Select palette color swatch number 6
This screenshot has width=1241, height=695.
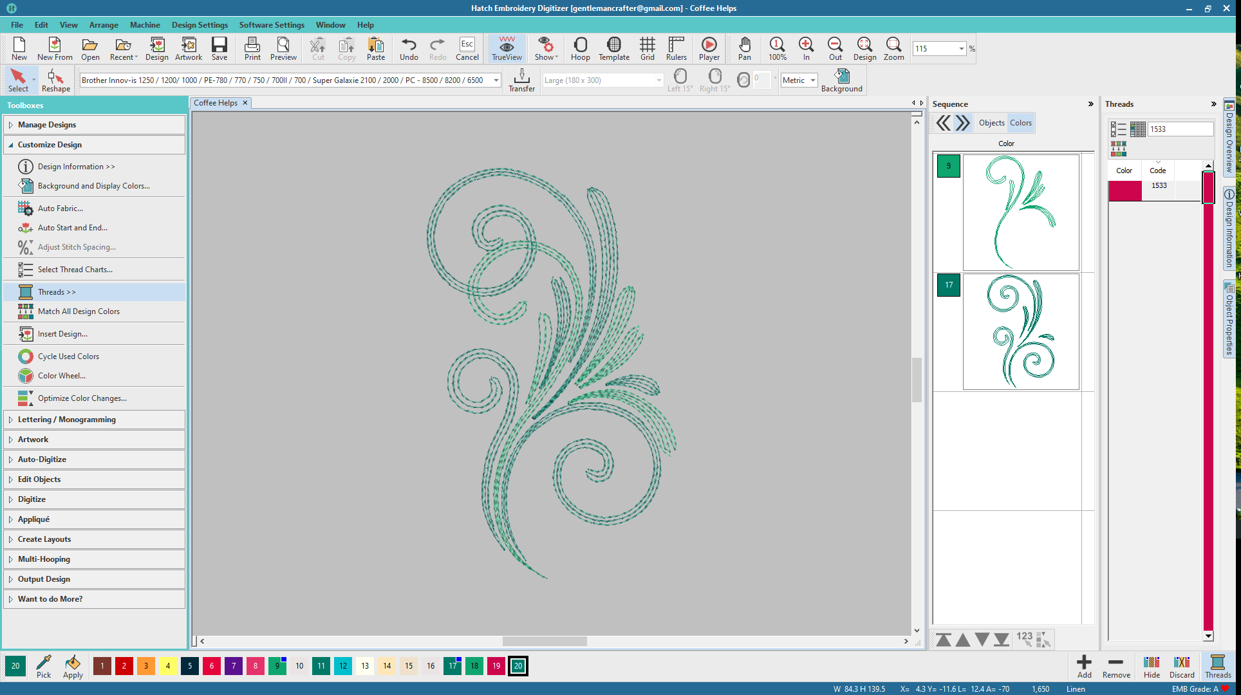coord(212,666)
